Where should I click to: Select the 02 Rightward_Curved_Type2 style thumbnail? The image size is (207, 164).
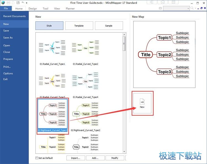point(85,114)
